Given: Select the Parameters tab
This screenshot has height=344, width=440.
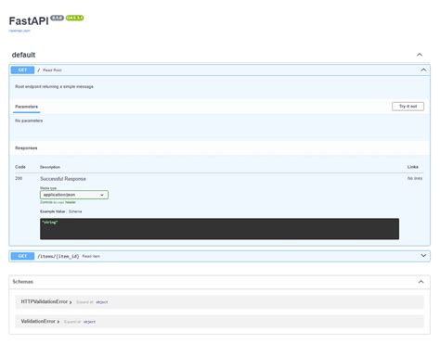Looking at the screenshot, I should 26,107.
